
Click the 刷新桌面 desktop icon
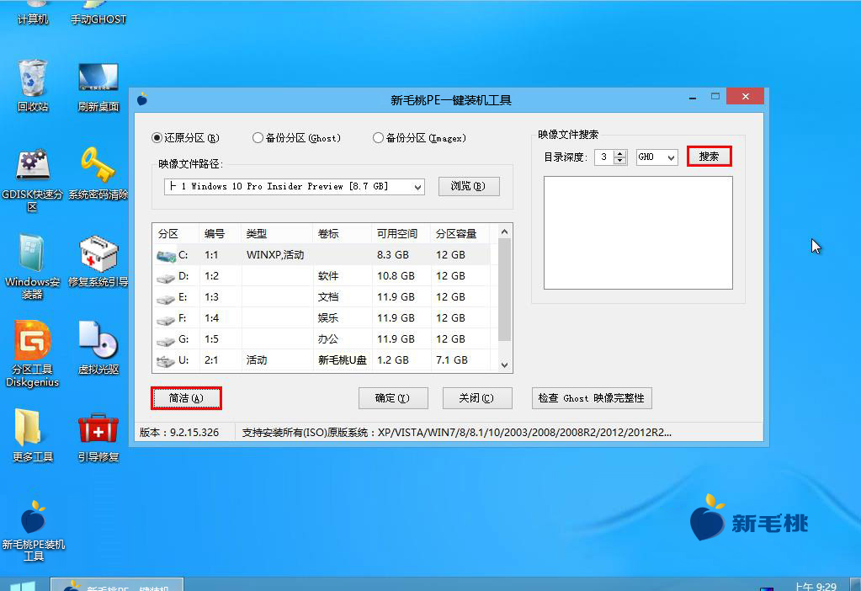[98, 87]
